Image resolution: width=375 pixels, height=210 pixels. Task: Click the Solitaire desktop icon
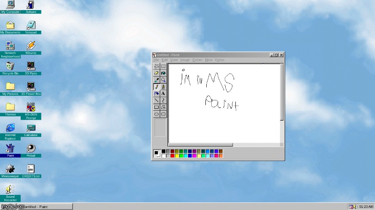pyautogui.click(x=31, y=7)
